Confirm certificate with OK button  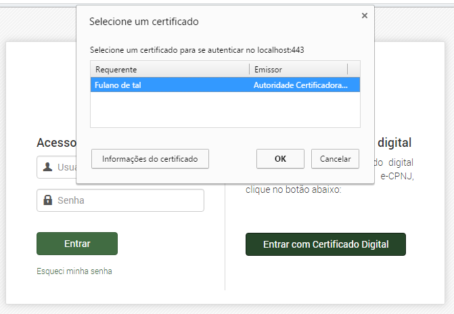coord(280,159)
